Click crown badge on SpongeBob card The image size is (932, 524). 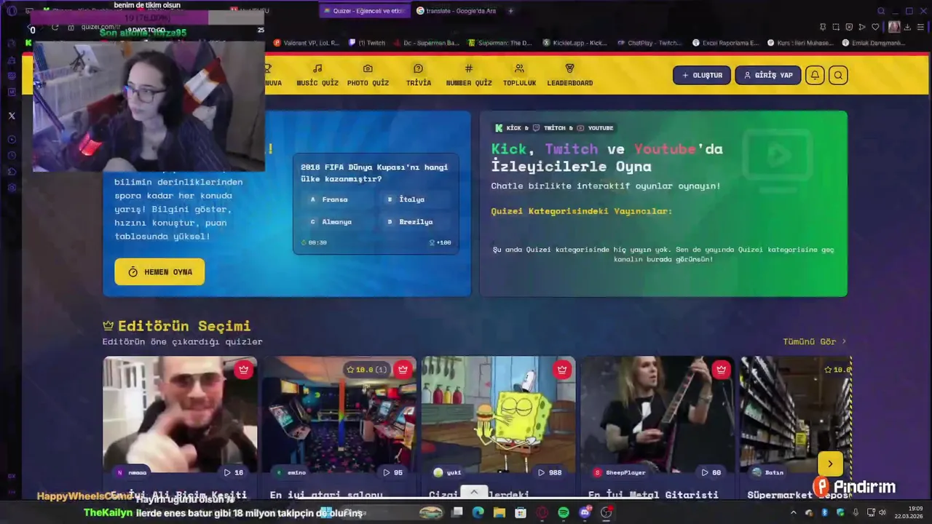(x=562, y=370)
